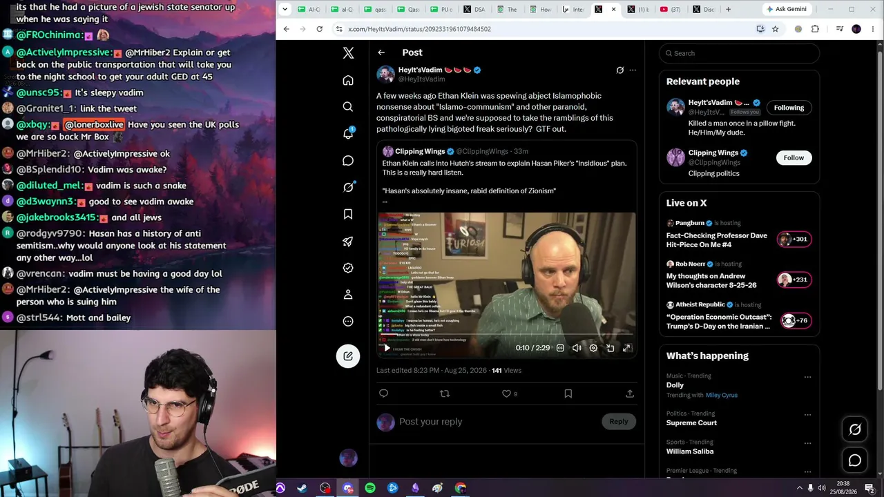
Task: Open a new browser tab
Action: tap(728, 10)
